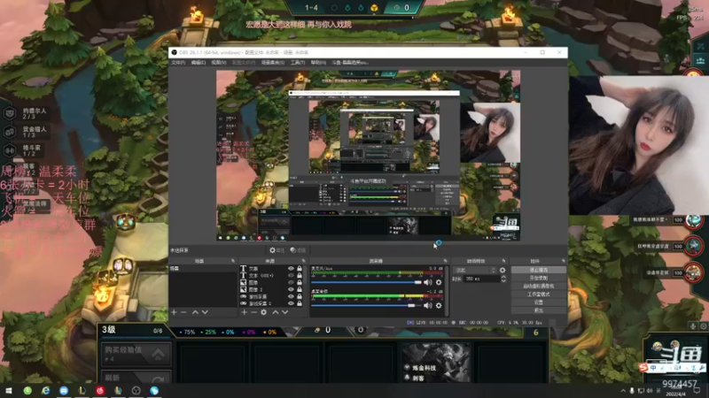The width and height of the screenshot is (709, 398).
Task: Open the green circular taskbar icon
Action: pos(27,390)
